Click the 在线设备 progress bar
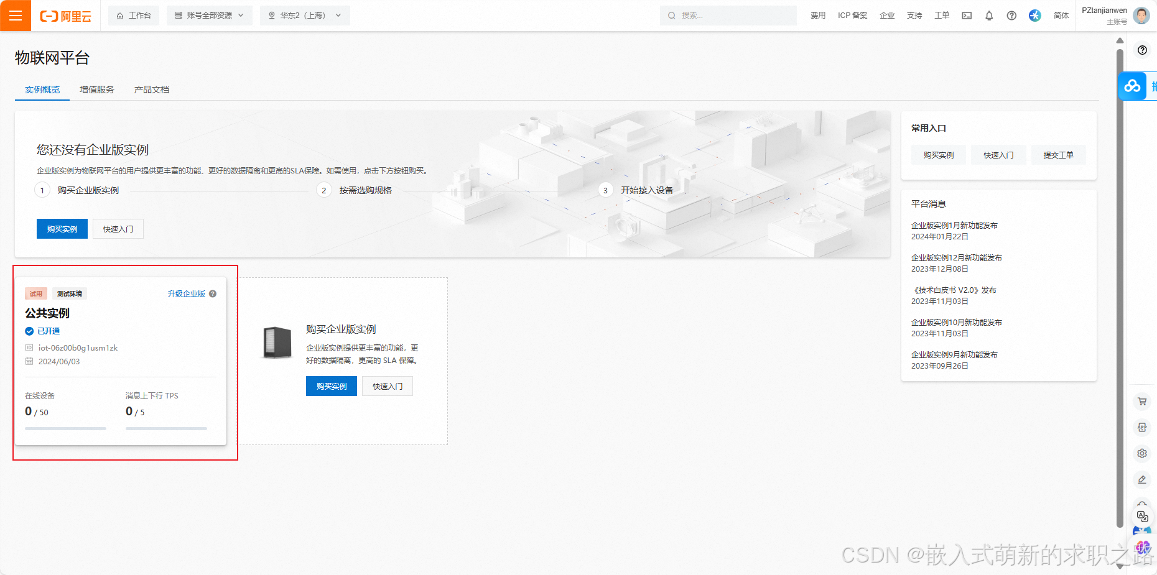 click(65, 428)
